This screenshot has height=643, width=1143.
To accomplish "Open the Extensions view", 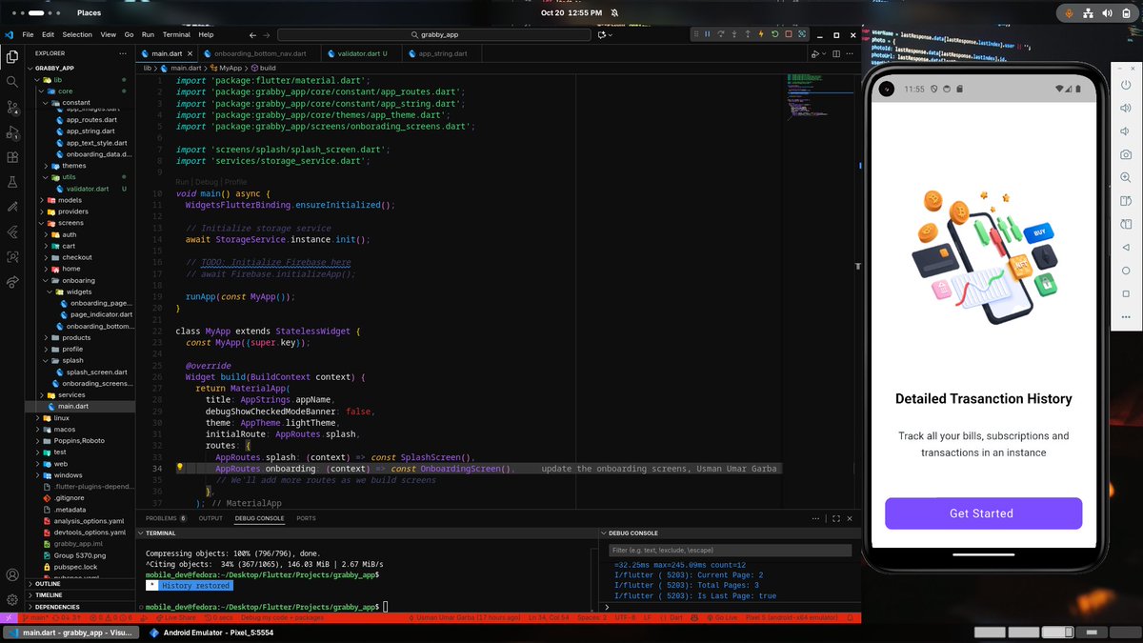I will tap(12, 157).
